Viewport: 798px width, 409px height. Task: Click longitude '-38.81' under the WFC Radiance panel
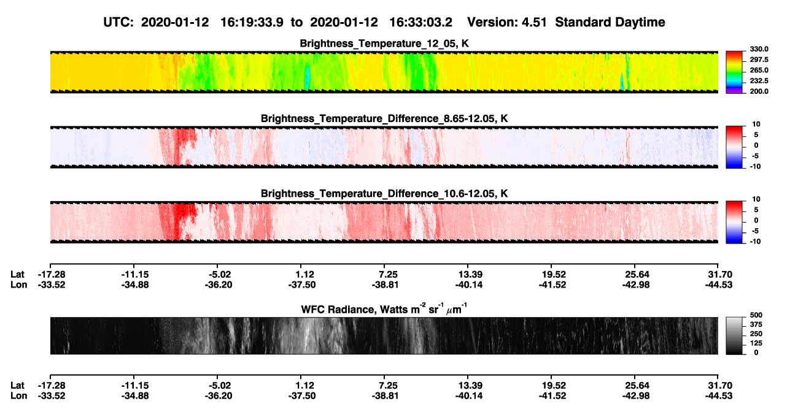[384, 396]
